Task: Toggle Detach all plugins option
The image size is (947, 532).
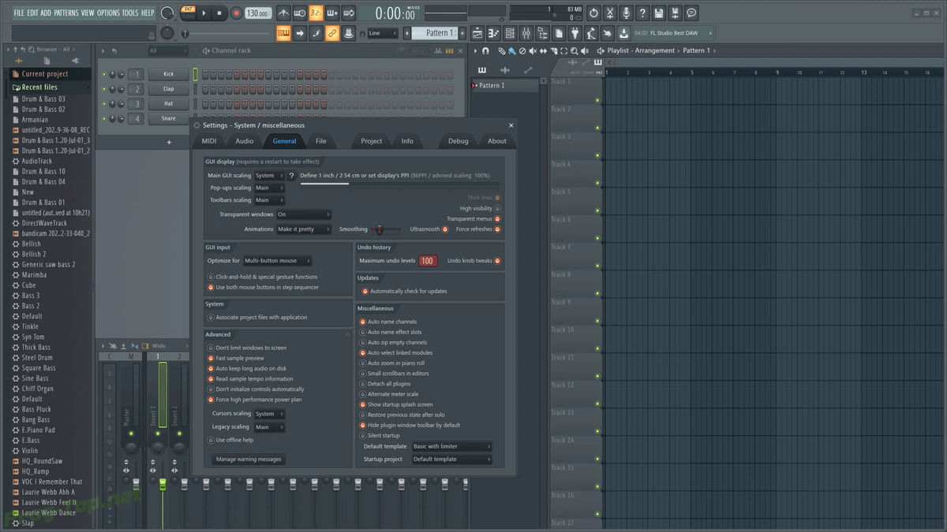Action: click(x=363, y=384)
